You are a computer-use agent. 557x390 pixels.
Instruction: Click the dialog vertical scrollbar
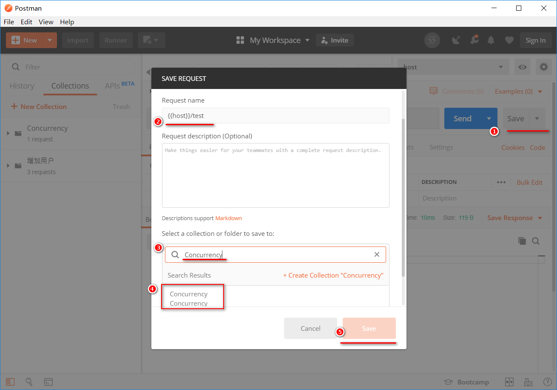coord(404,198)
